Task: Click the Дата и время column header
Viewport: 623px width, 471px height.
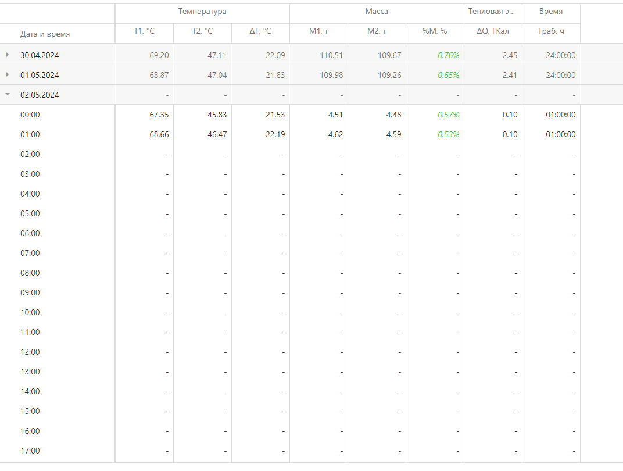Action: tap(45, 34)
